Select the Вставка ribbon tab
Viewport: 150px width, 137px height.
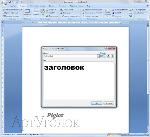tap(22, 6)
